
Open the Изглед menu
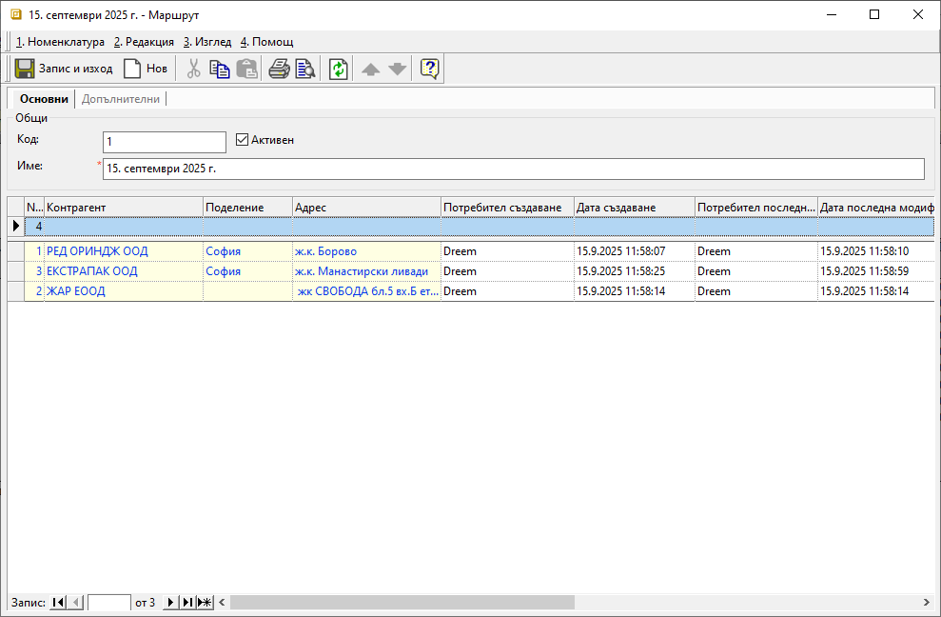pyautogui.click(x=207, y=42)
